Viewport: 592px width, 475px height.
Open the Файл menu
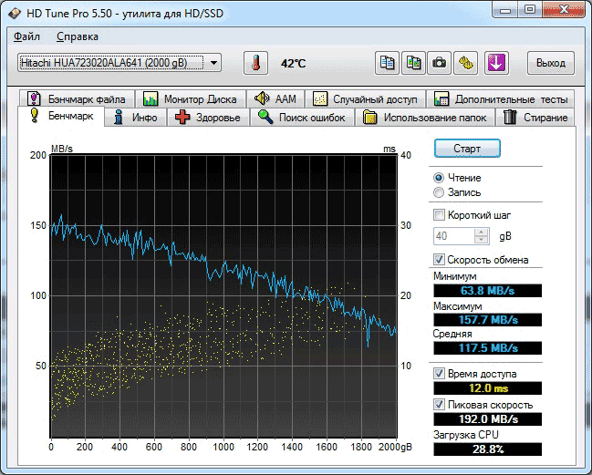coord(27,36)
